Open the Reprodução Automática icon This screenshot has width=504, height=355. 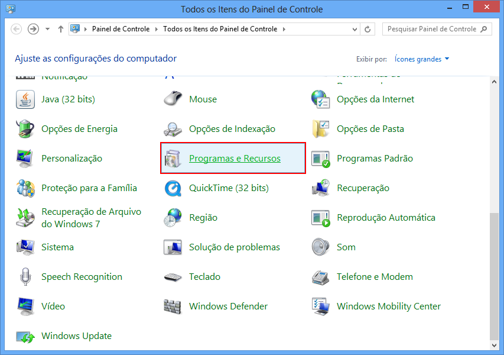click(x=320, y=218)
